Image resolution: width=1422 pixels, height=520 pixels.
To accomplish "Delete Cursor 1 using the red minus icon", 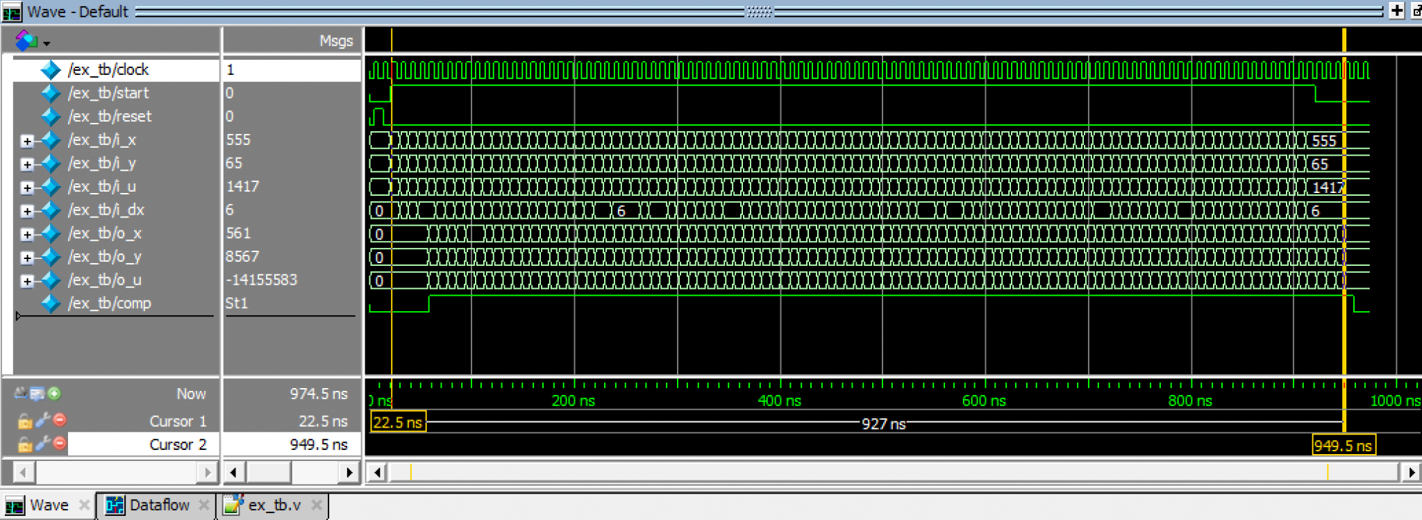I will pyautogui.click(x=60, y=420).
